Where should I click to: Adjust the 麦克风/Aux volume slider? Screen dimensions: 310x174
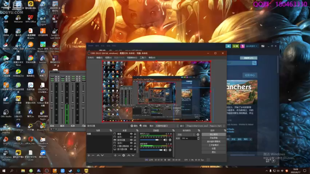tap(151, 140)
